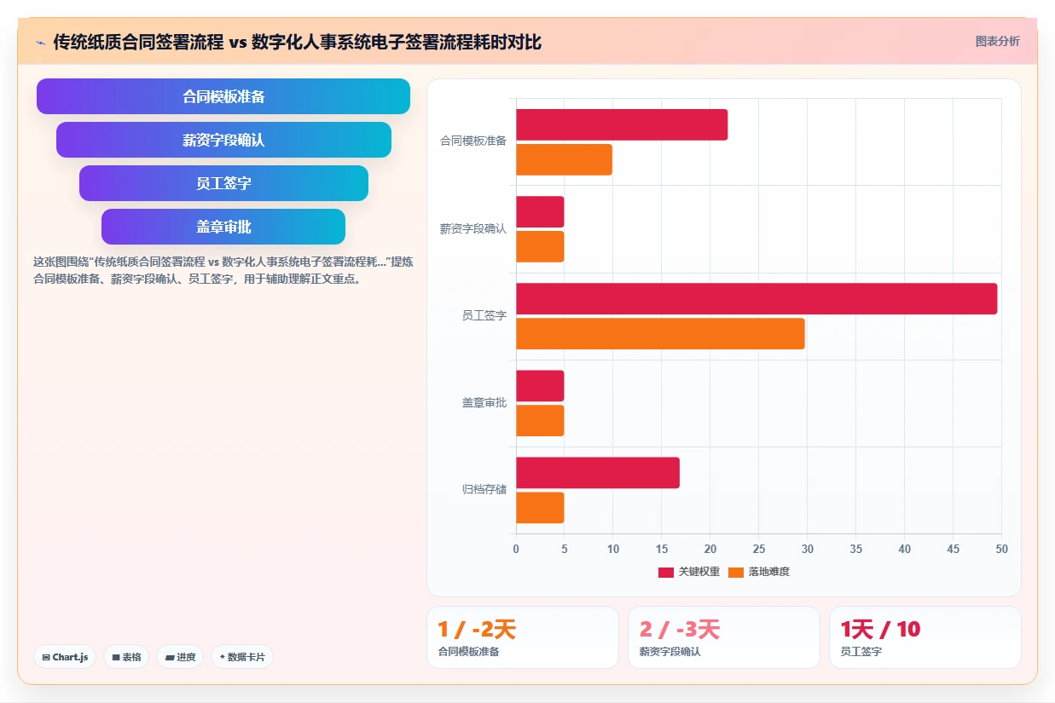Click the red 关键权重 bar for 员工签字
Screen dimensions: 1055x703
(756, 298)
